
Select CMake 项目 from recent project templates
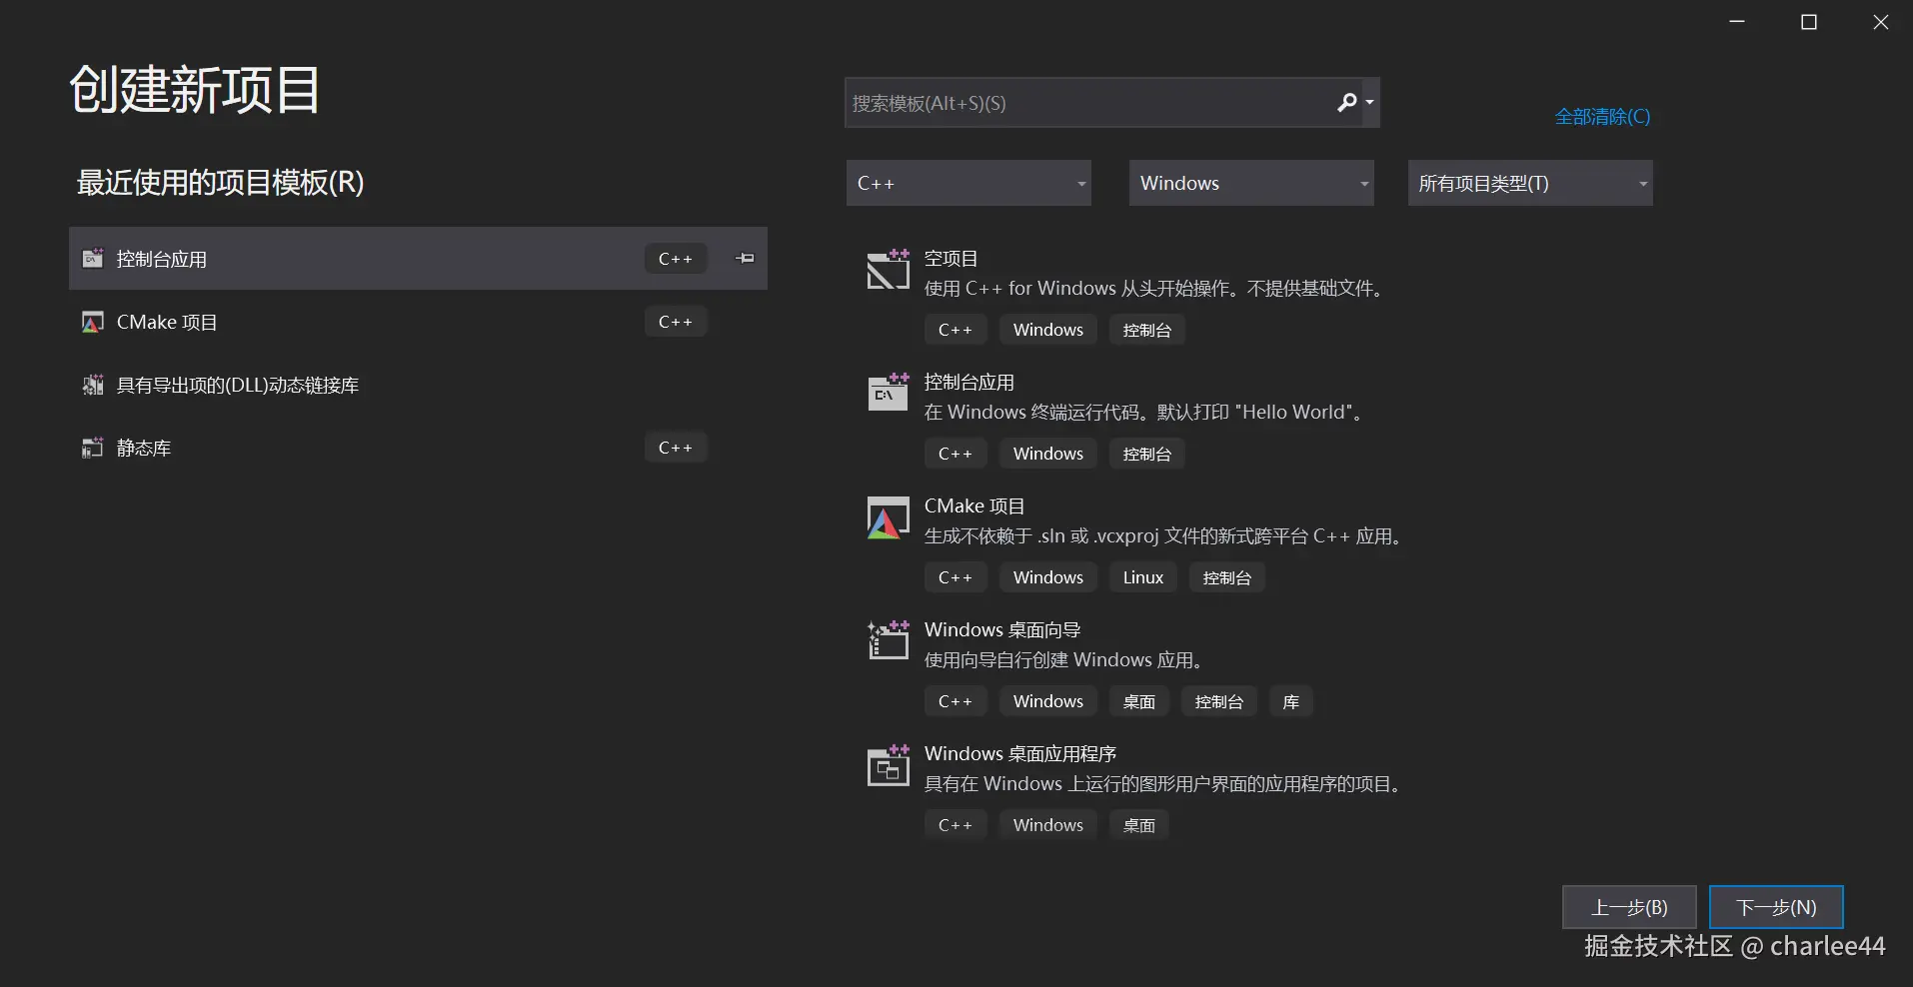(x=300, y=322)
